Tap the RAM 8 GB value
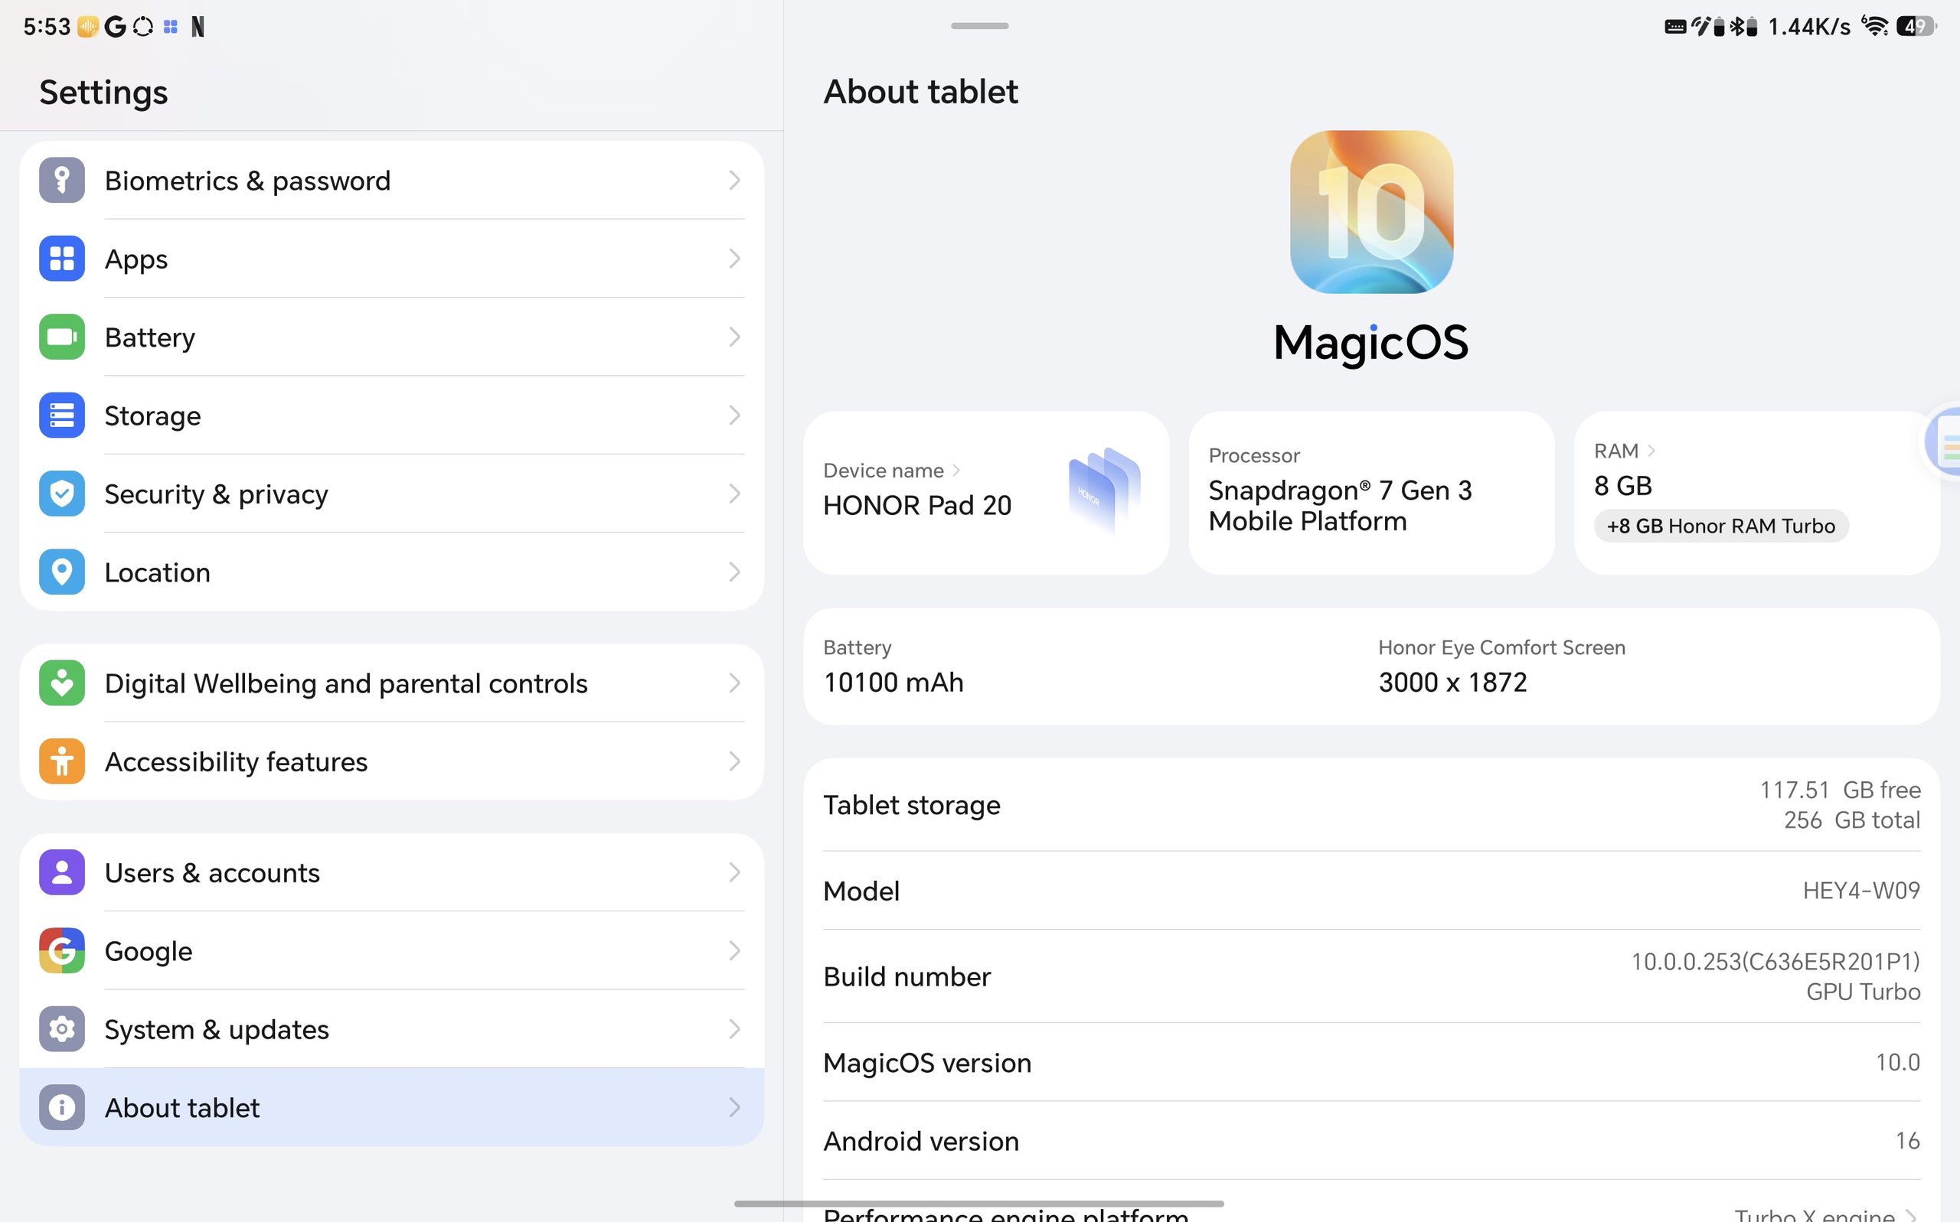Image resolution: width=1960 pixels, height=1222 pixels. tap(1623, 487)
